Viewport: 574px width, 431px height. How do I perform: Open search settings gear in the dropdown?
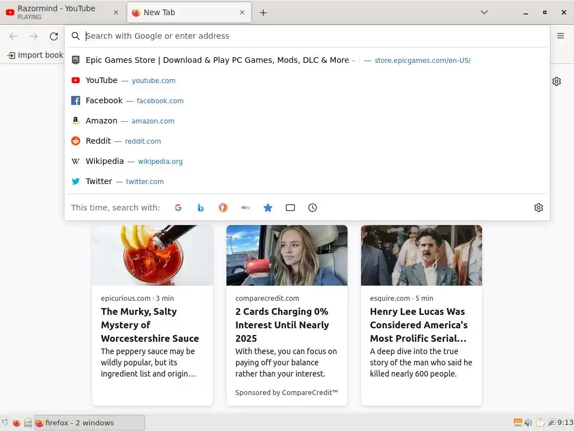pos(539,208)
